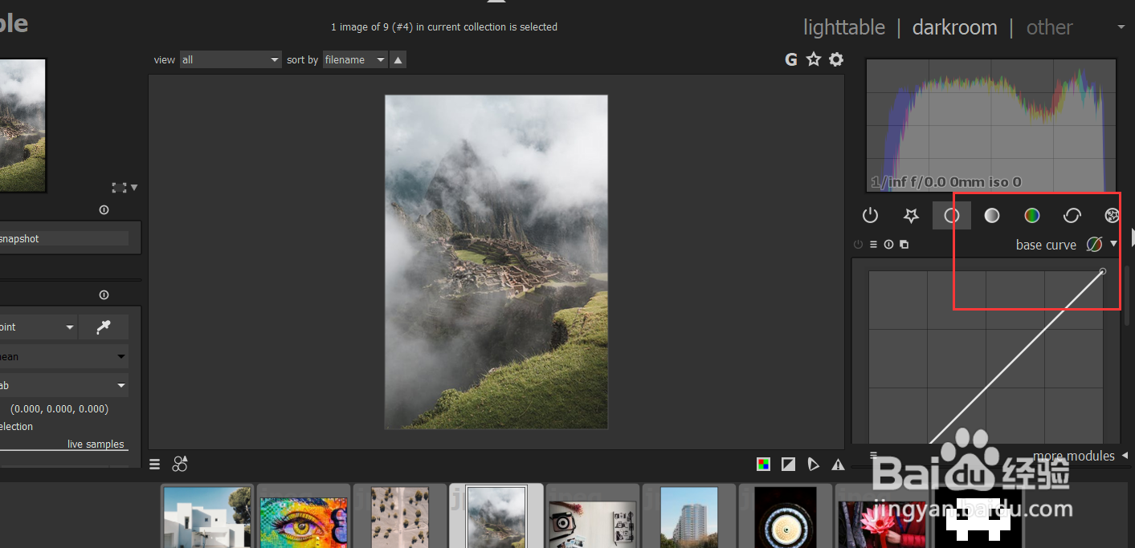
Task: Collapse the right side panel arrow
Action: 1132,236
